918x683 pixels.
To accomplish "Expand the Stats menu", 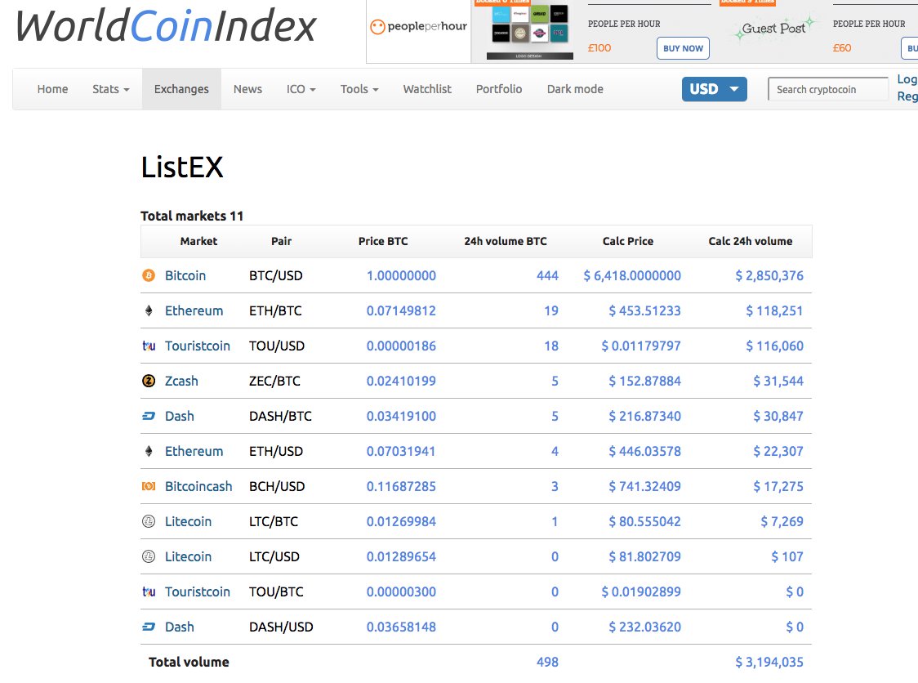I will tap(110, 89).
